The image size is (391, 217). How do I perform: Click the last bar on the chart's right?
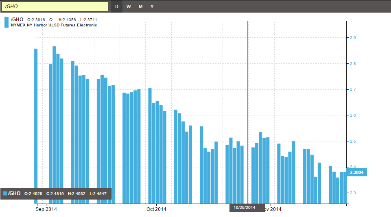[345, 187]
